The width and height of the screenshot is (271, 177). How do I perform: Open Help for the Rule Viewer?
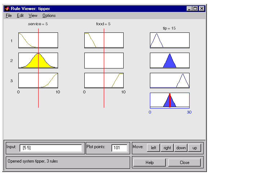(x=150, y=163)
